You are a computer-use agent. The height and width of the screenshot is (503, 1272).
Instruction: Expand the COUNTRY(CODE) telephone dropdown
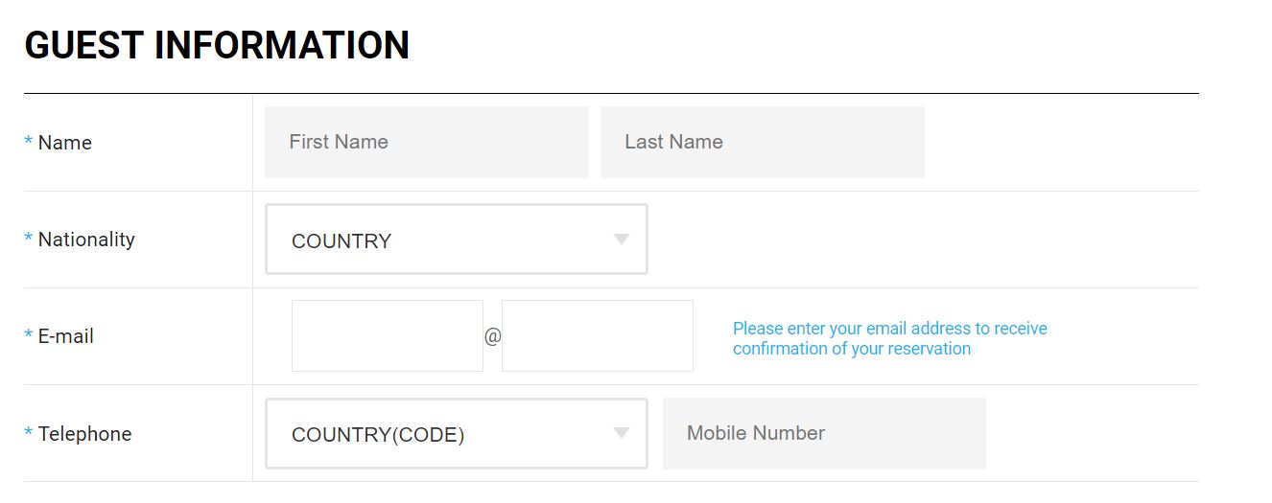[441, 434]
